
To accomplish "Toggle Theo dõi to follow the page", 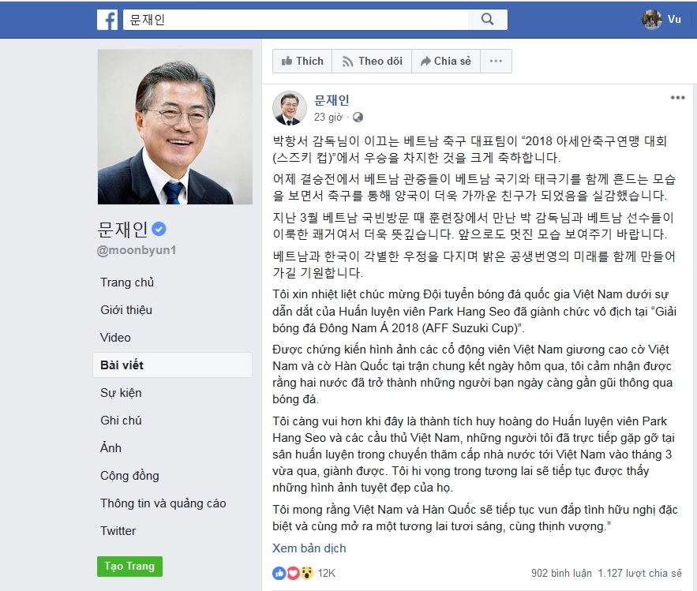I will point(372,62).
